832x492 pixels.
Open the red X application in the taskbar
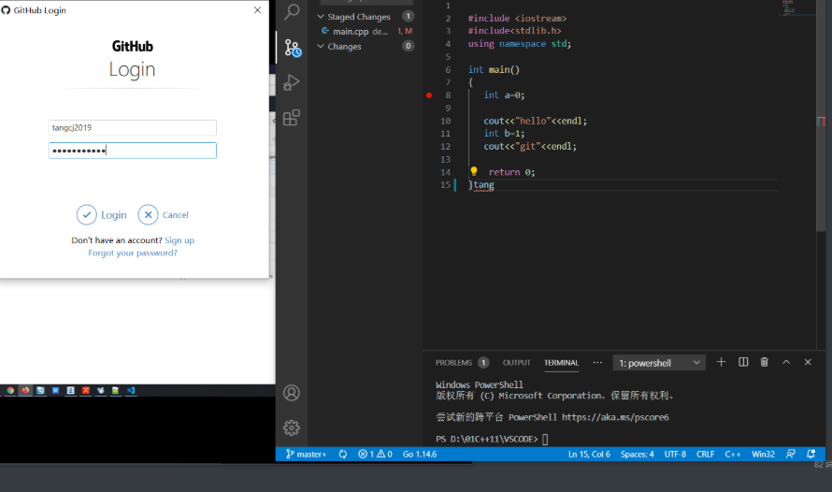click(85, 391)
